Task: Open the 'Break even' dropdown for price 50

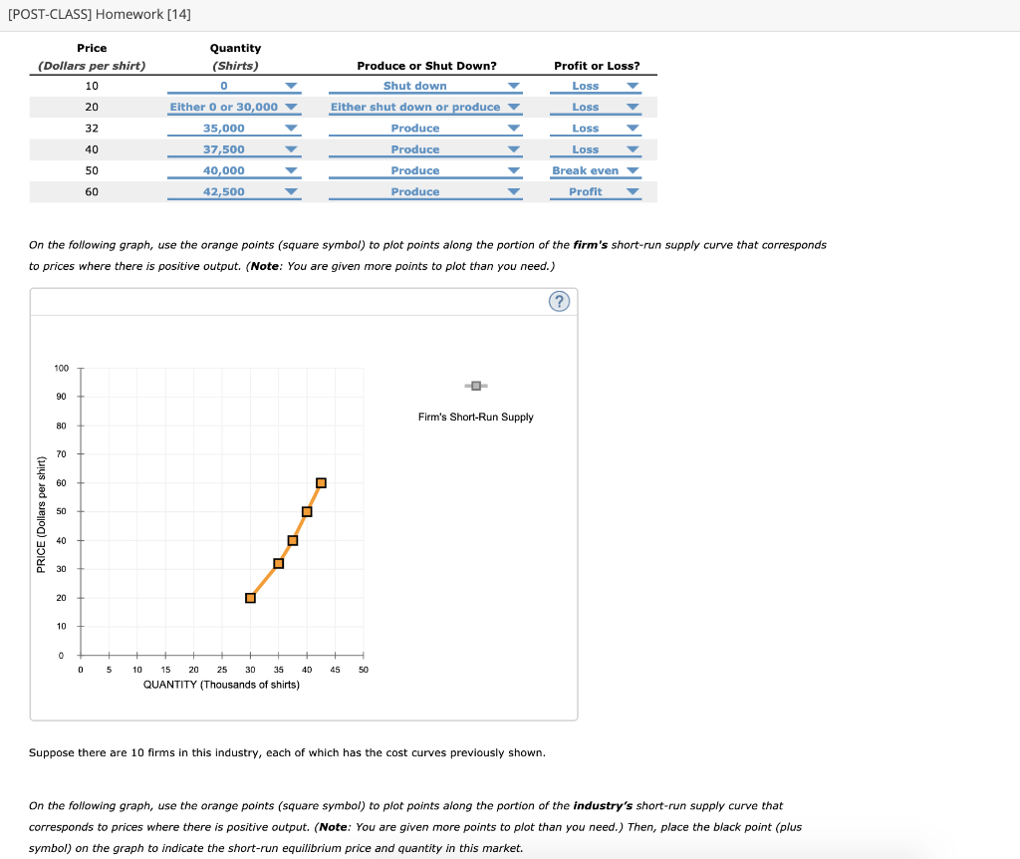Action: [595, 169]
